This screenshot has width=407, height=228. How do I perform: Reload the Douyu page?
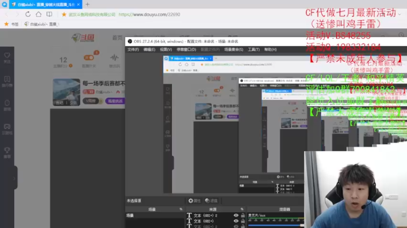coord(28,14)
